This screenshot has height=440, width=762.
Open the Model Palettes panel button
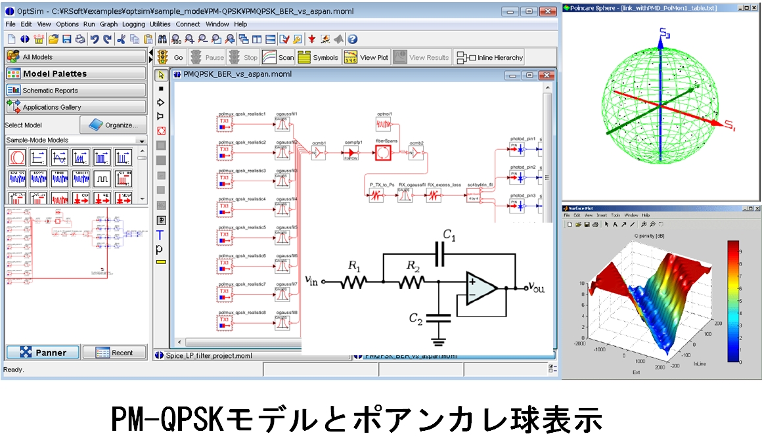pos(76,74)
